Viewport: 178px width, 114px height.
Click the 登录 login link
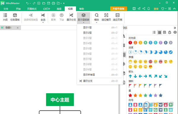click(156, 9)
